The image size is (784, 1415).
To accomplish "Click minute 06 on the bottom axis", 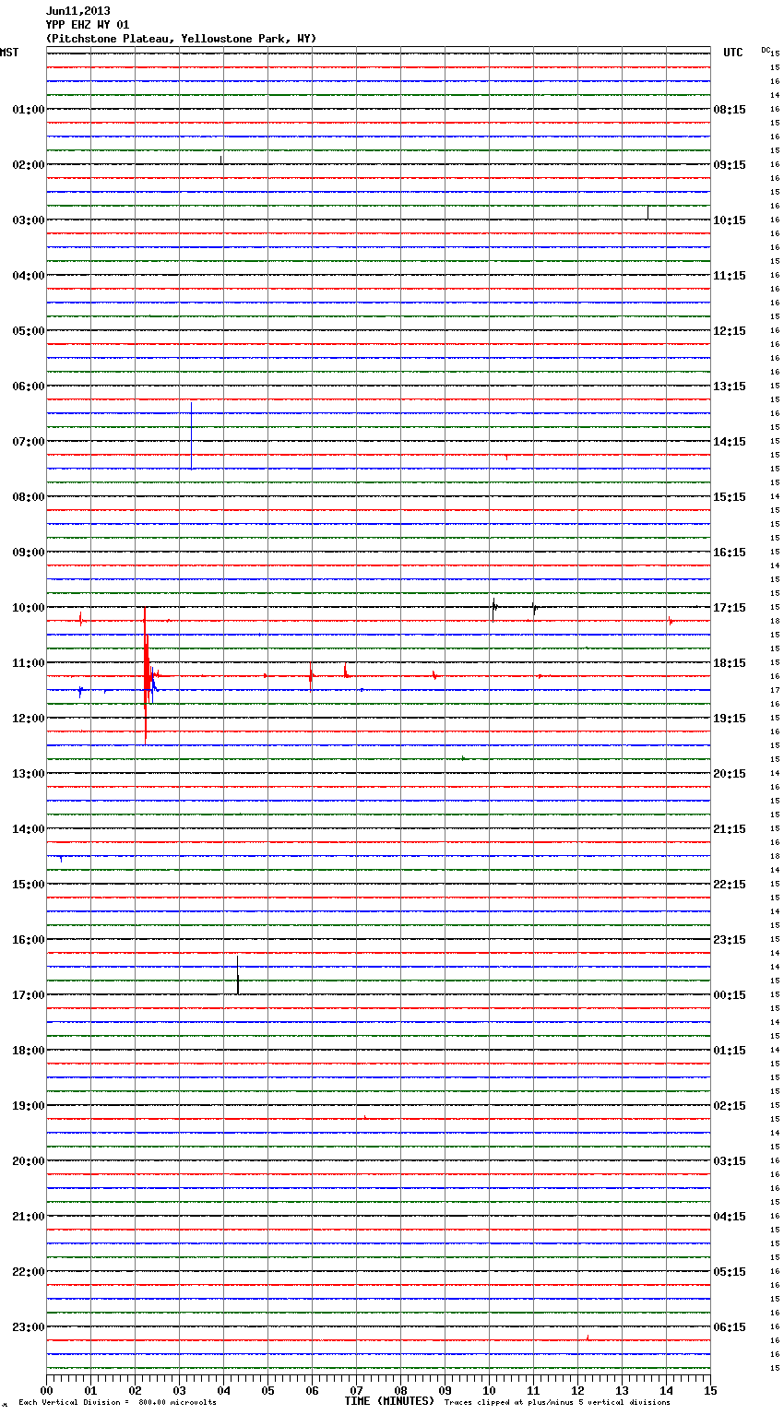I will tap(312, 1390).
